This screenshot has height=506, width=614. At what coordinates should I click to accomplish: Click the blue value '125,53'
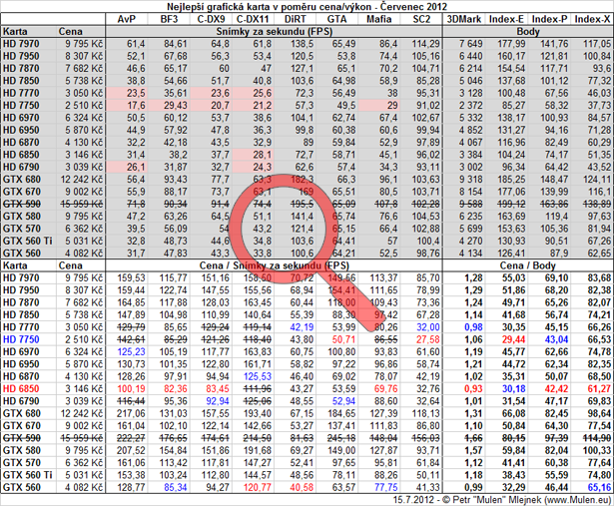coord(258,376)
